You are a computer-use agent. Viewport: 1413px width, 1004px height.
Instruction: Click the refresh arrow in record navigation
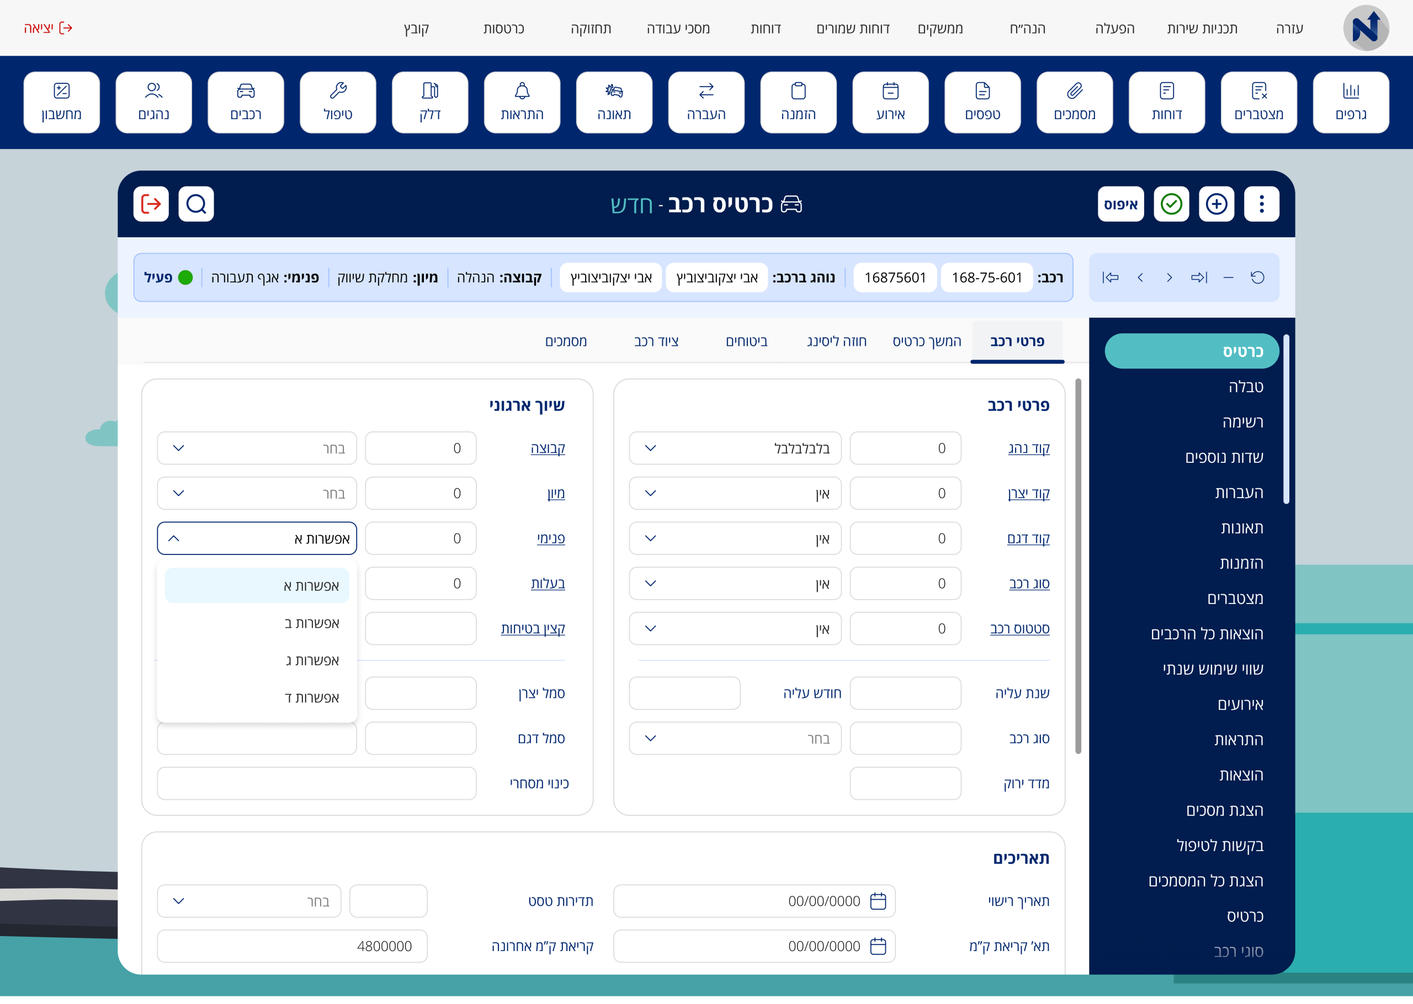coord(1257,277)
